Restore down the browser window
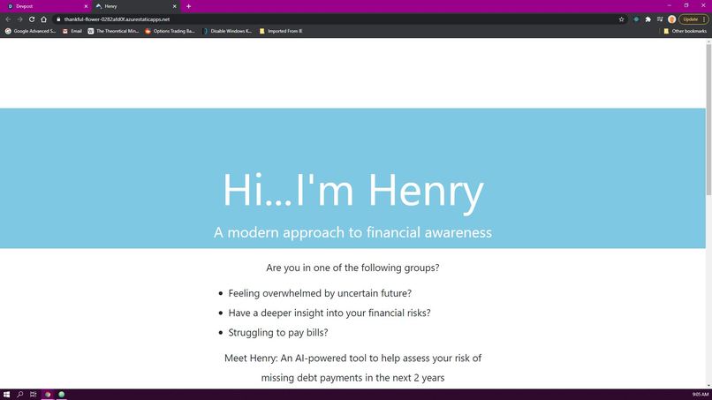712x400 pixels. coord(686,5)
